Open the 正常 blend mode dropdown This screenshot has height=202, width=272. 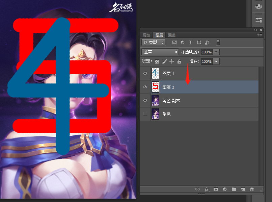(160, 52)
